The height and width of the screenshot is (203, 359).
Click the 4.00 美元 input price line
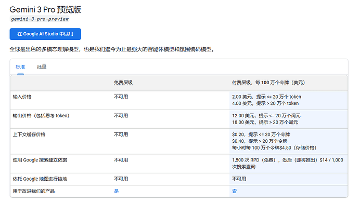click(265, 103)
